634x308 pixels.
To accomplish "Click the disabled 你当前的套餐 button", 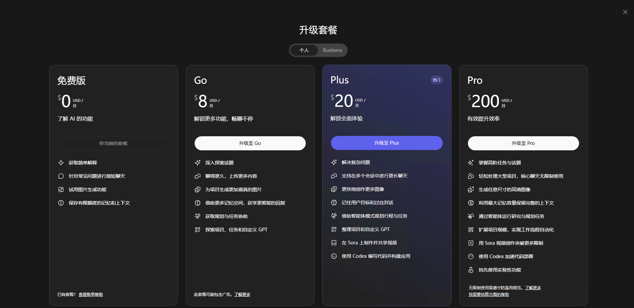I will click(x=113, y=143).
